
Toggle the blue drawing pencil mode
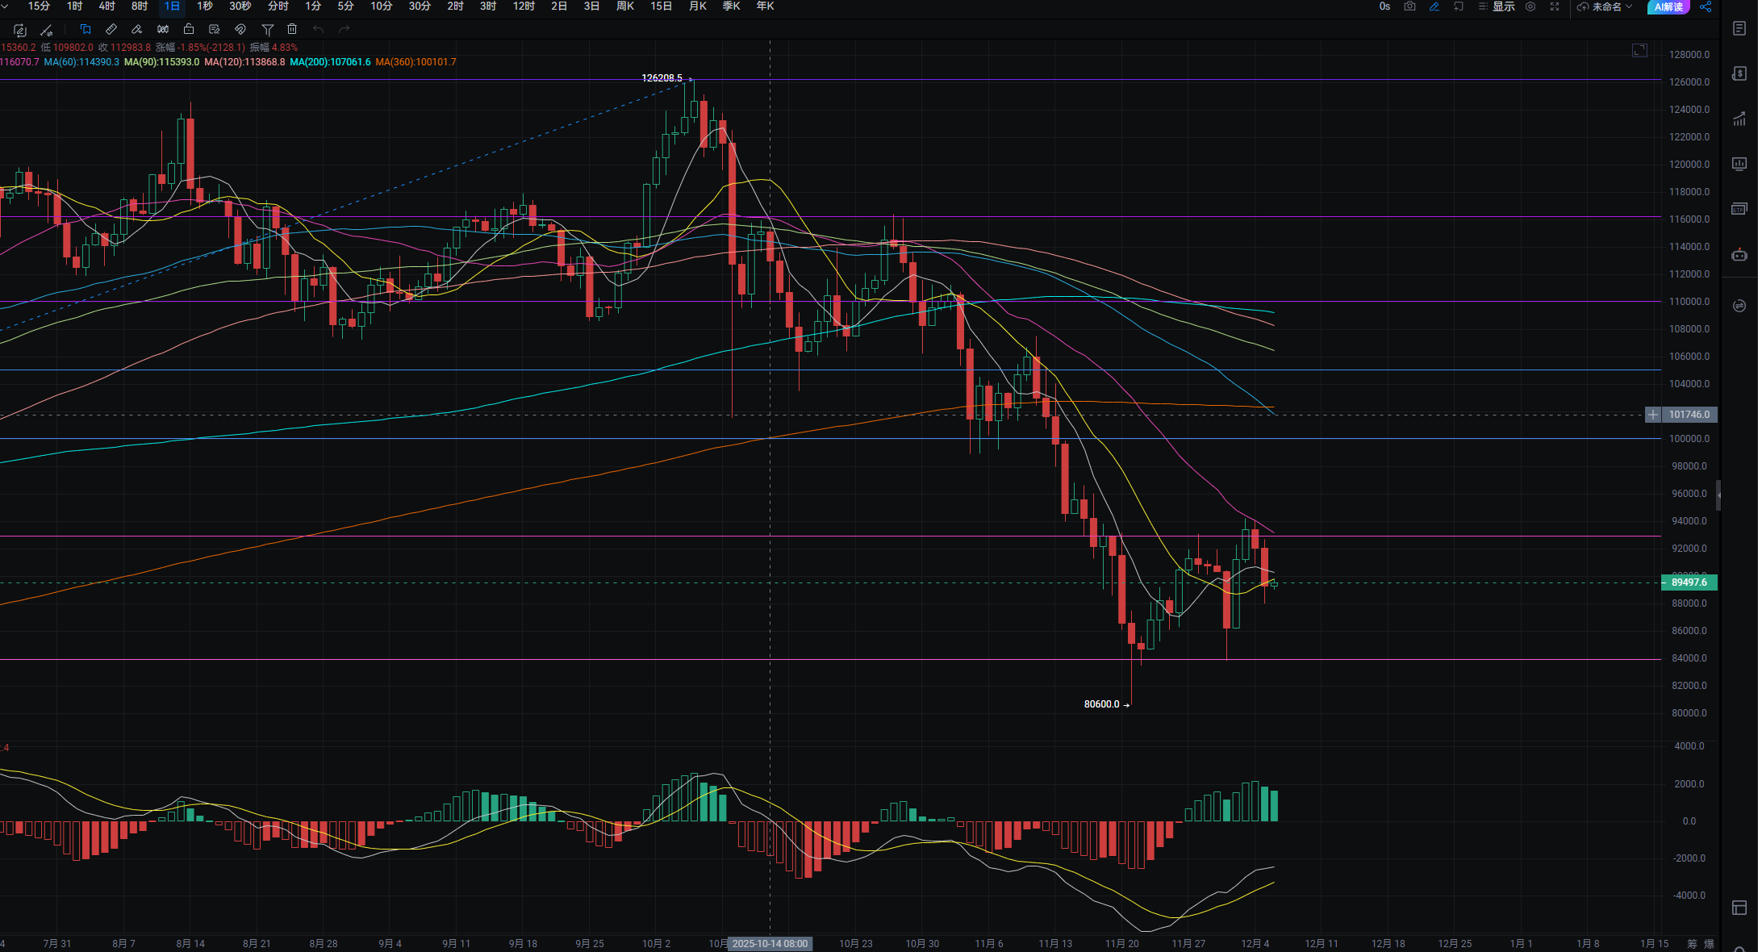coord(1434,6)
